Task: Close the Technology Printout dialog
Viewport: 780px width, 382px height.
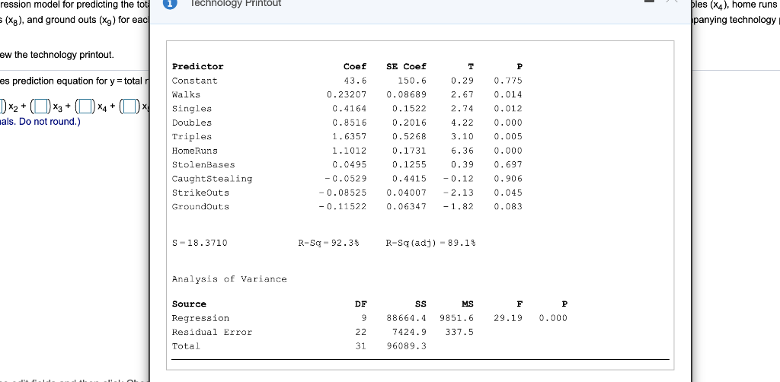Action: pyautogui.click(x=672, y=2)
